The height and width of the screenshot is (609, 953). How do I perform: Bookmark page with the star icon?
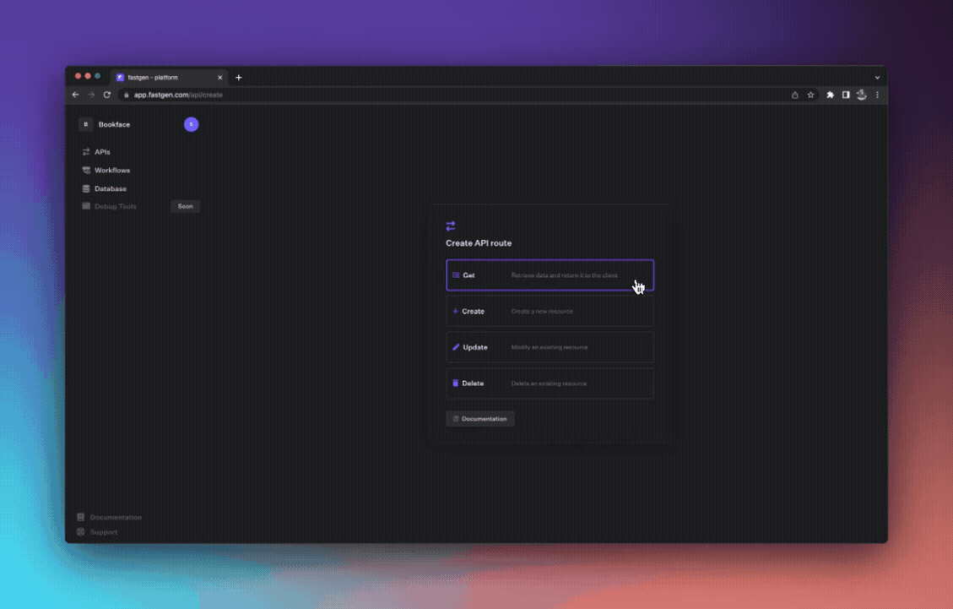pyautogui.click(x=810, y=95)
